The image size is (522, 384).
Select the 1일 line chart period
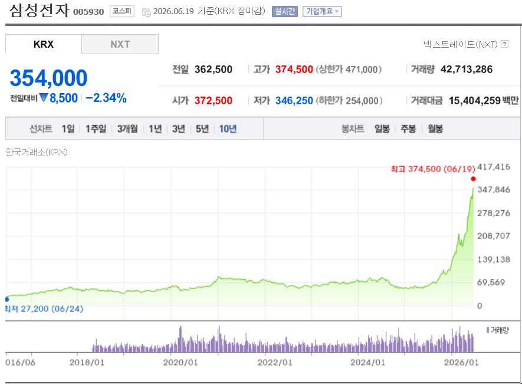[x=68, y=128]
